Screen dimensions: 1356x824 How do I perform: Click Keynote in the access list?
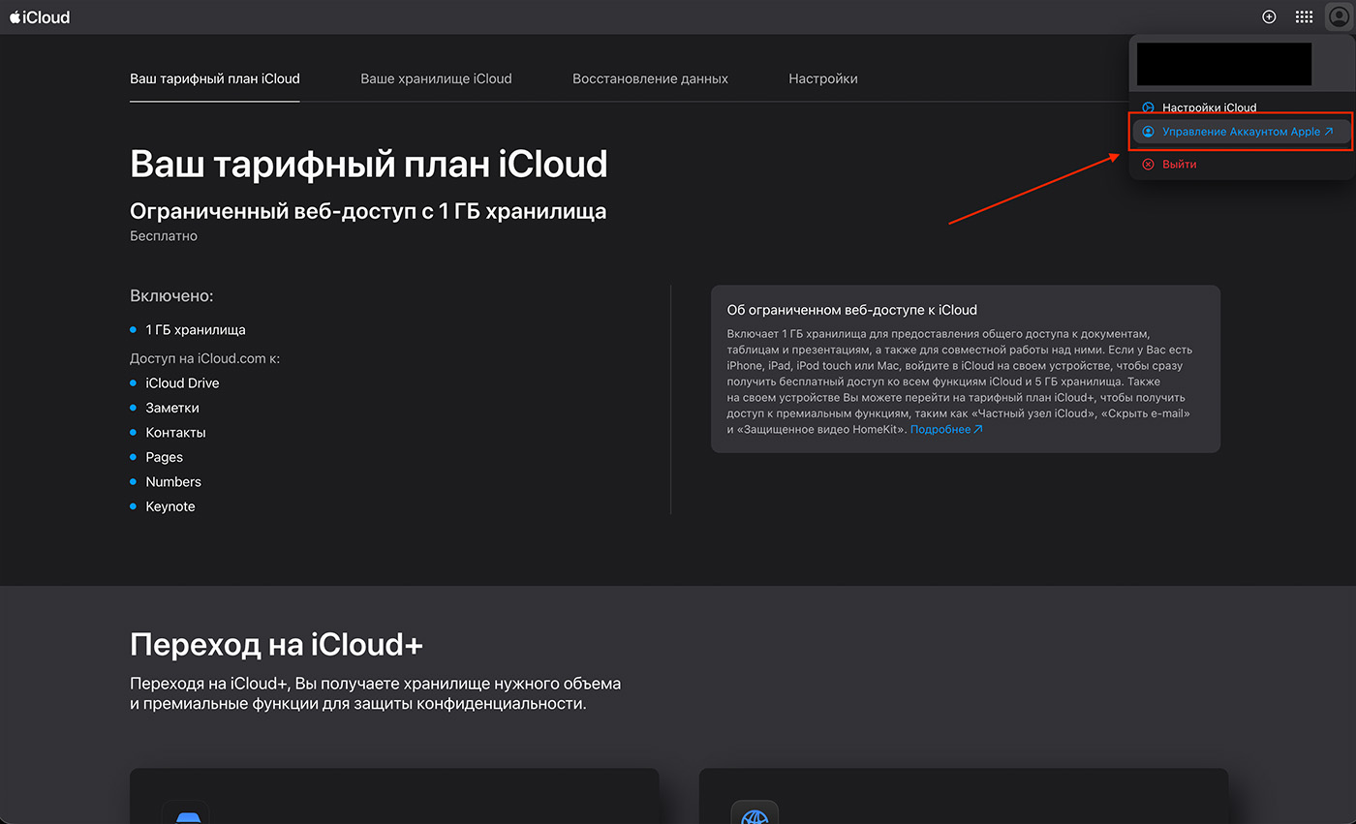coord(170,506)
